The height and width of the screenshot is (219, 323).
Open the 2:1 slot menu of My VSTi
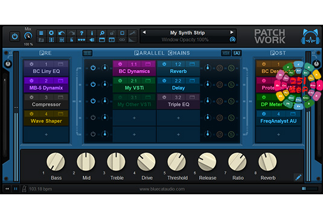(x=134, y=81)
